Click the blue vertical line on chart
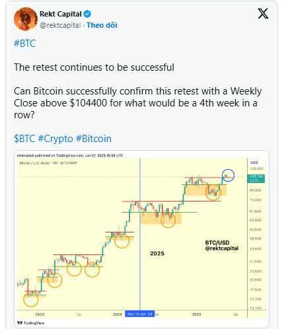 pyautogui.click(x=140, y=234)
